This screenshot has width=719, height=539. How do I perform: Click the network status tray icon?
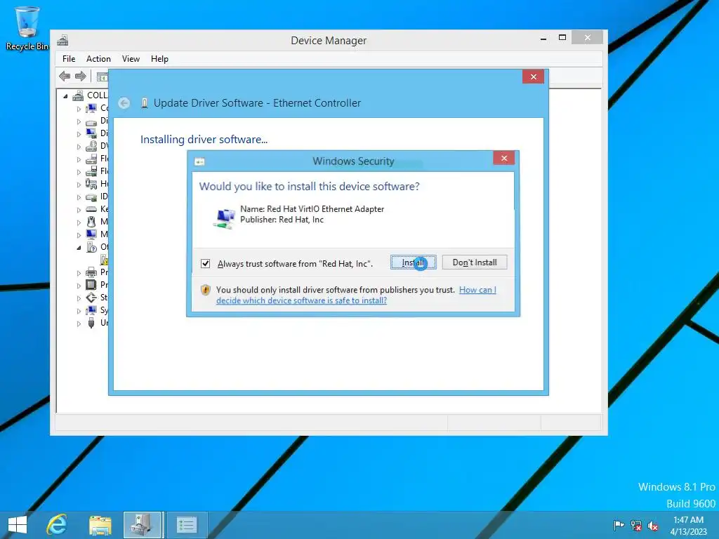point(636,525)
